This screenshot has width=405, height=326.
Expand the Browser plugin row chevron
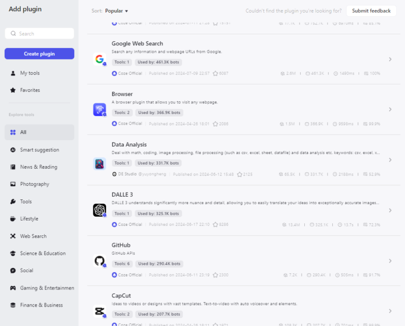coord(390,109)
